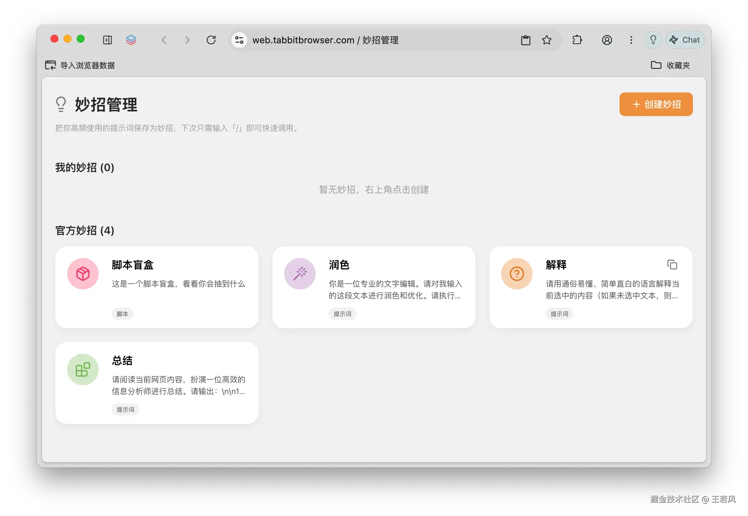Bookmark this page with the star icon
This screenshot has width=748, height=516.
546,40
